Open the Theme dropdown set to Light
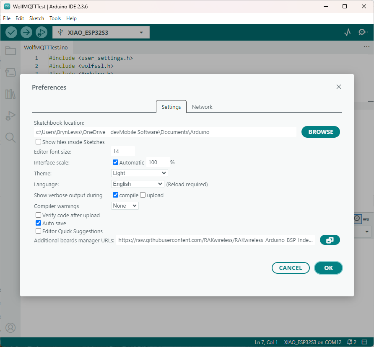This screenshot has width=374, height=347. click(x=140, y=173)
